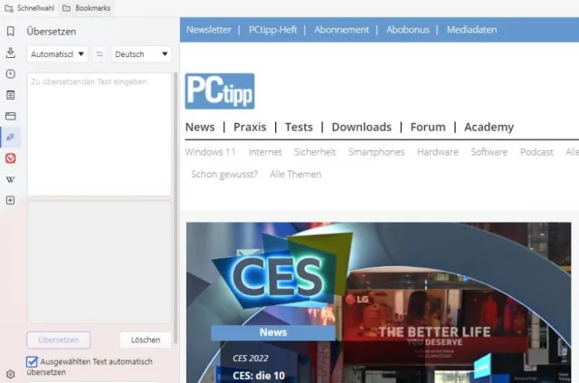This screenshot has width=579, height=383.
Task: Open the Mediadaten link
Action: click(471, 30)
